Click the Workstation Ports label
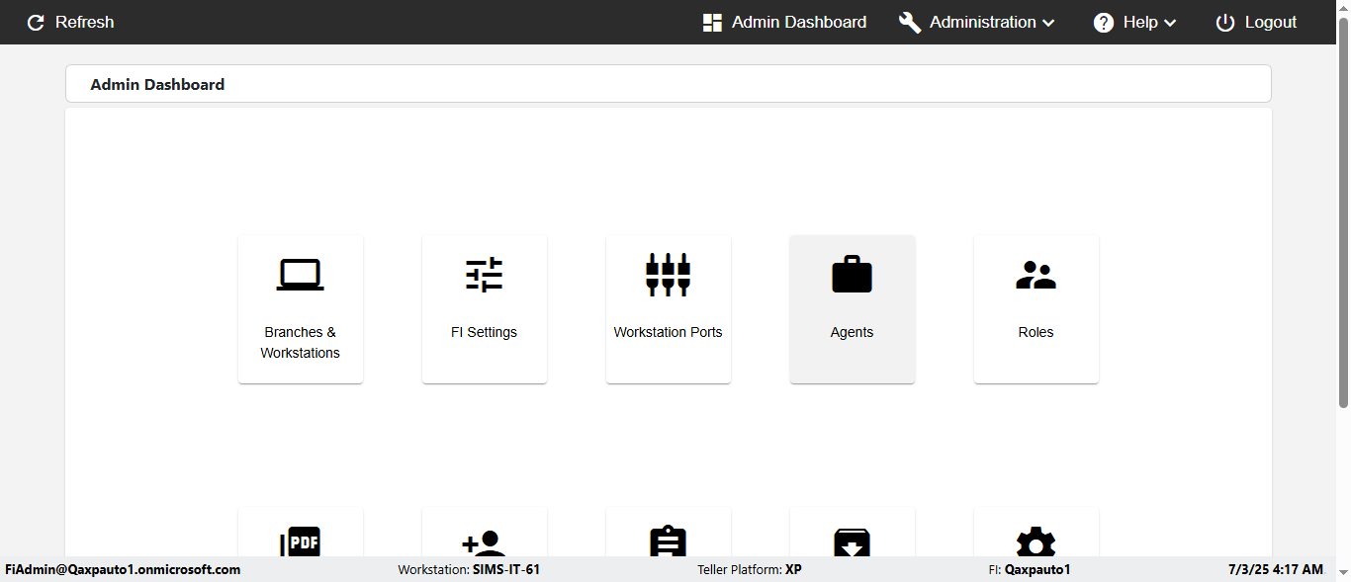The image size is (1351, 582). coord(668,332)
